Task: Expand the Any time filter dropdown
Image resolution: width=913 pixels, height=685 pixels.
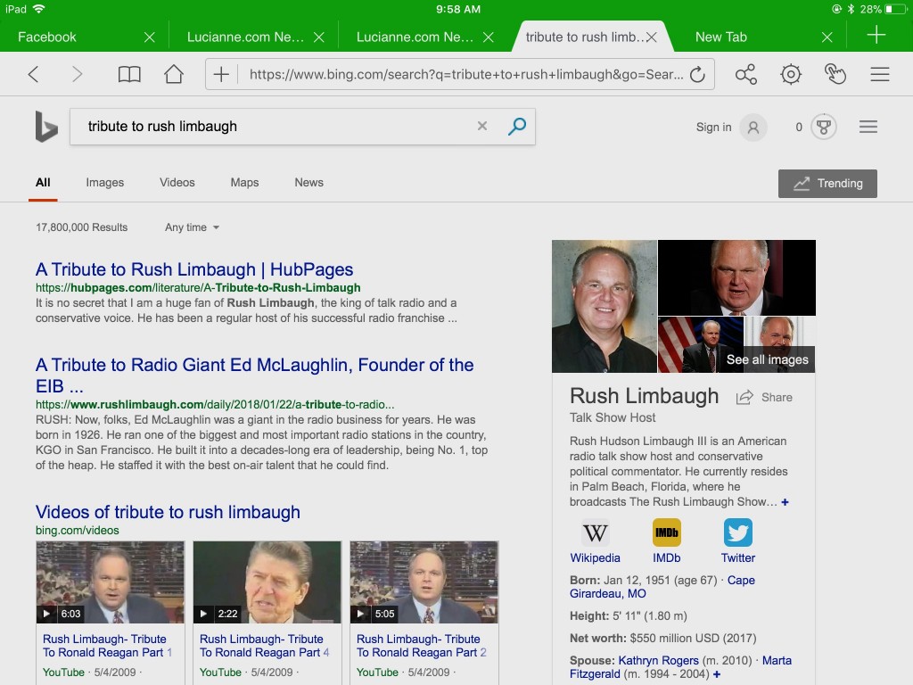Action: point(193,227)
